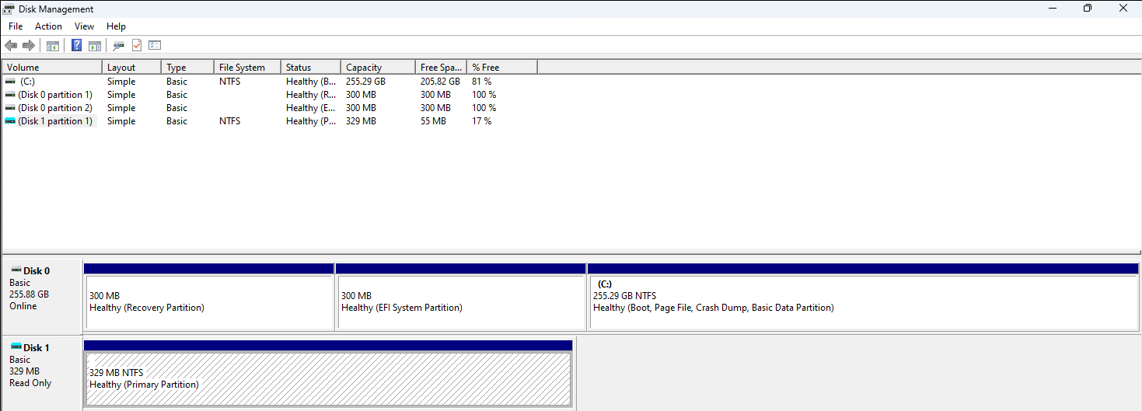Select the EFI System Partition block

tap(460, 301)
